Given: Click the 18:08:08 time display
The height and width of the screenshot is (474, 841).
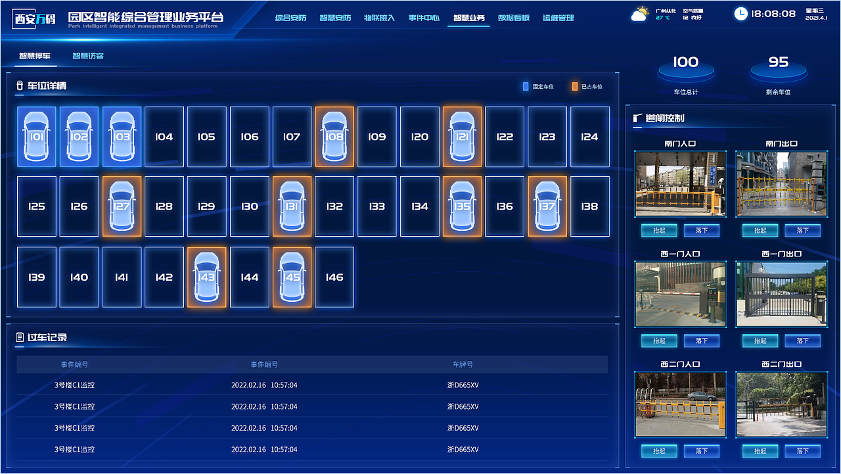Looking at the screenshot, I should pos(773,14).
